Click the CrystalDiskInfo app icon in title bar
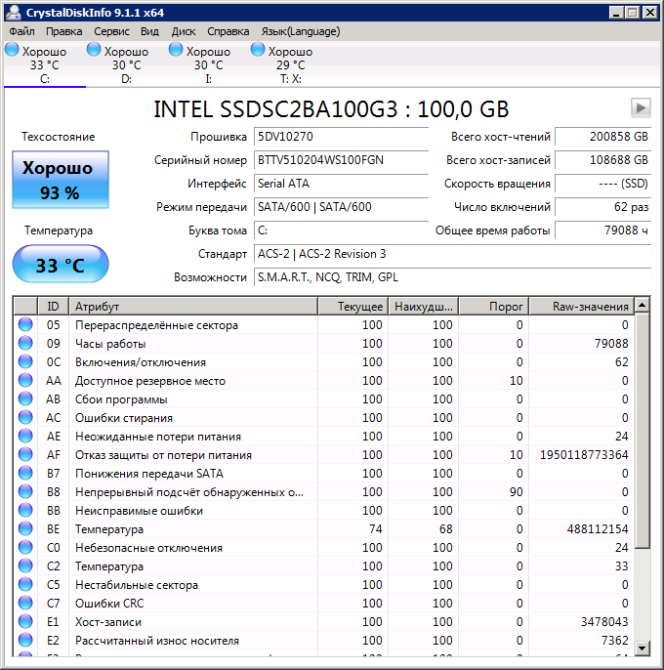Image resolution: width=664 pixels, height=670 pixels. tap(14, 13)
